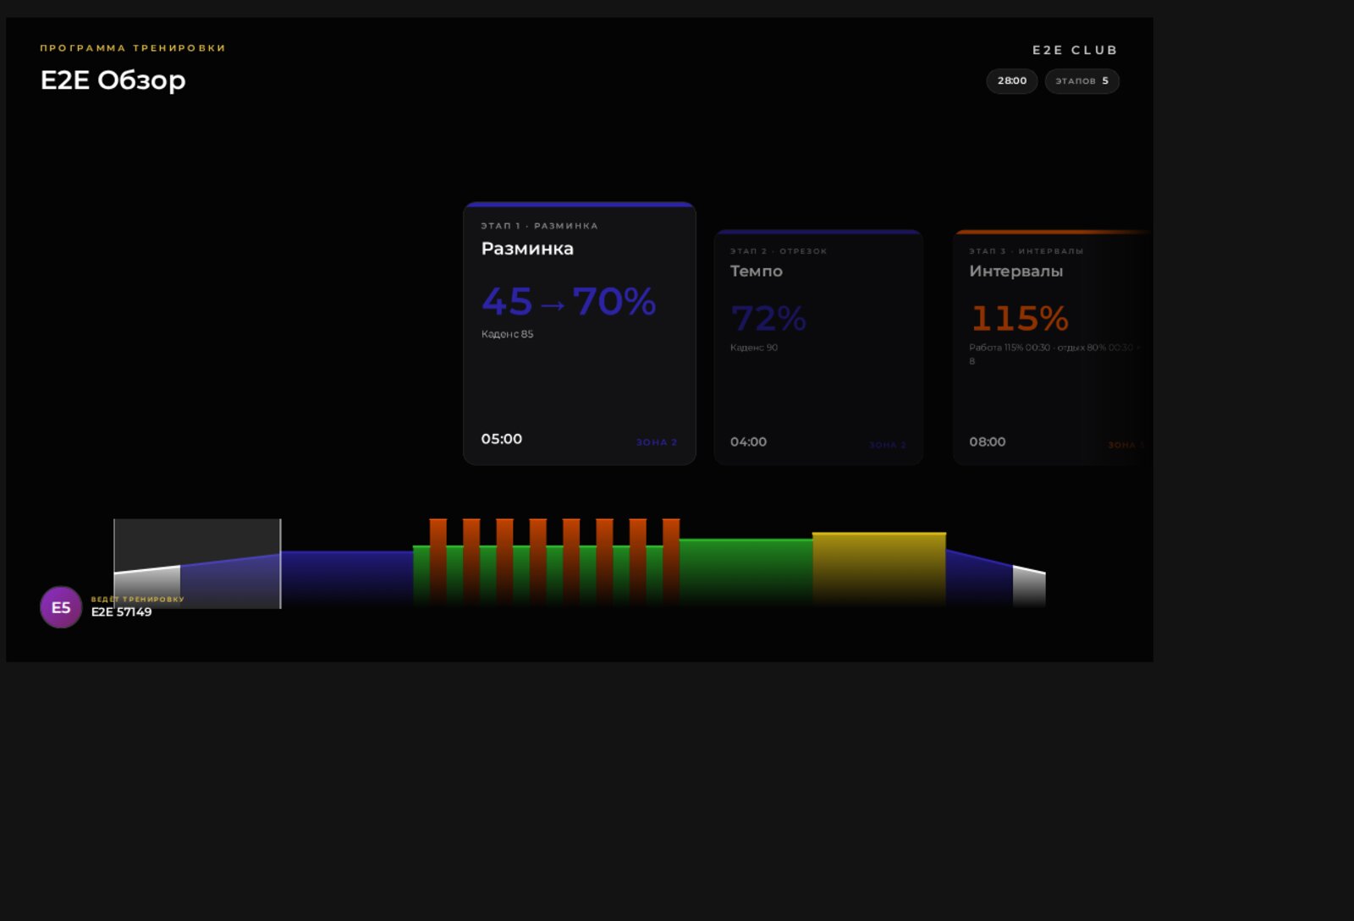Viewport: 1354px width, 921px height.
Task: Click the first orange interval bar
Action: (x=438, y=562)
